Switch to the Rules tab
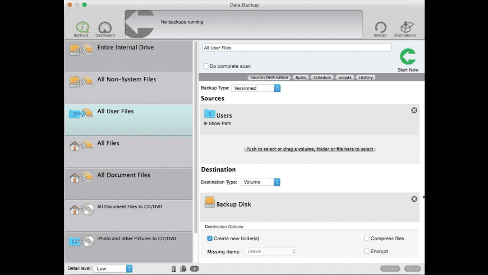The width and height of the screenshot is (488, 275). (x=301, y=77)
